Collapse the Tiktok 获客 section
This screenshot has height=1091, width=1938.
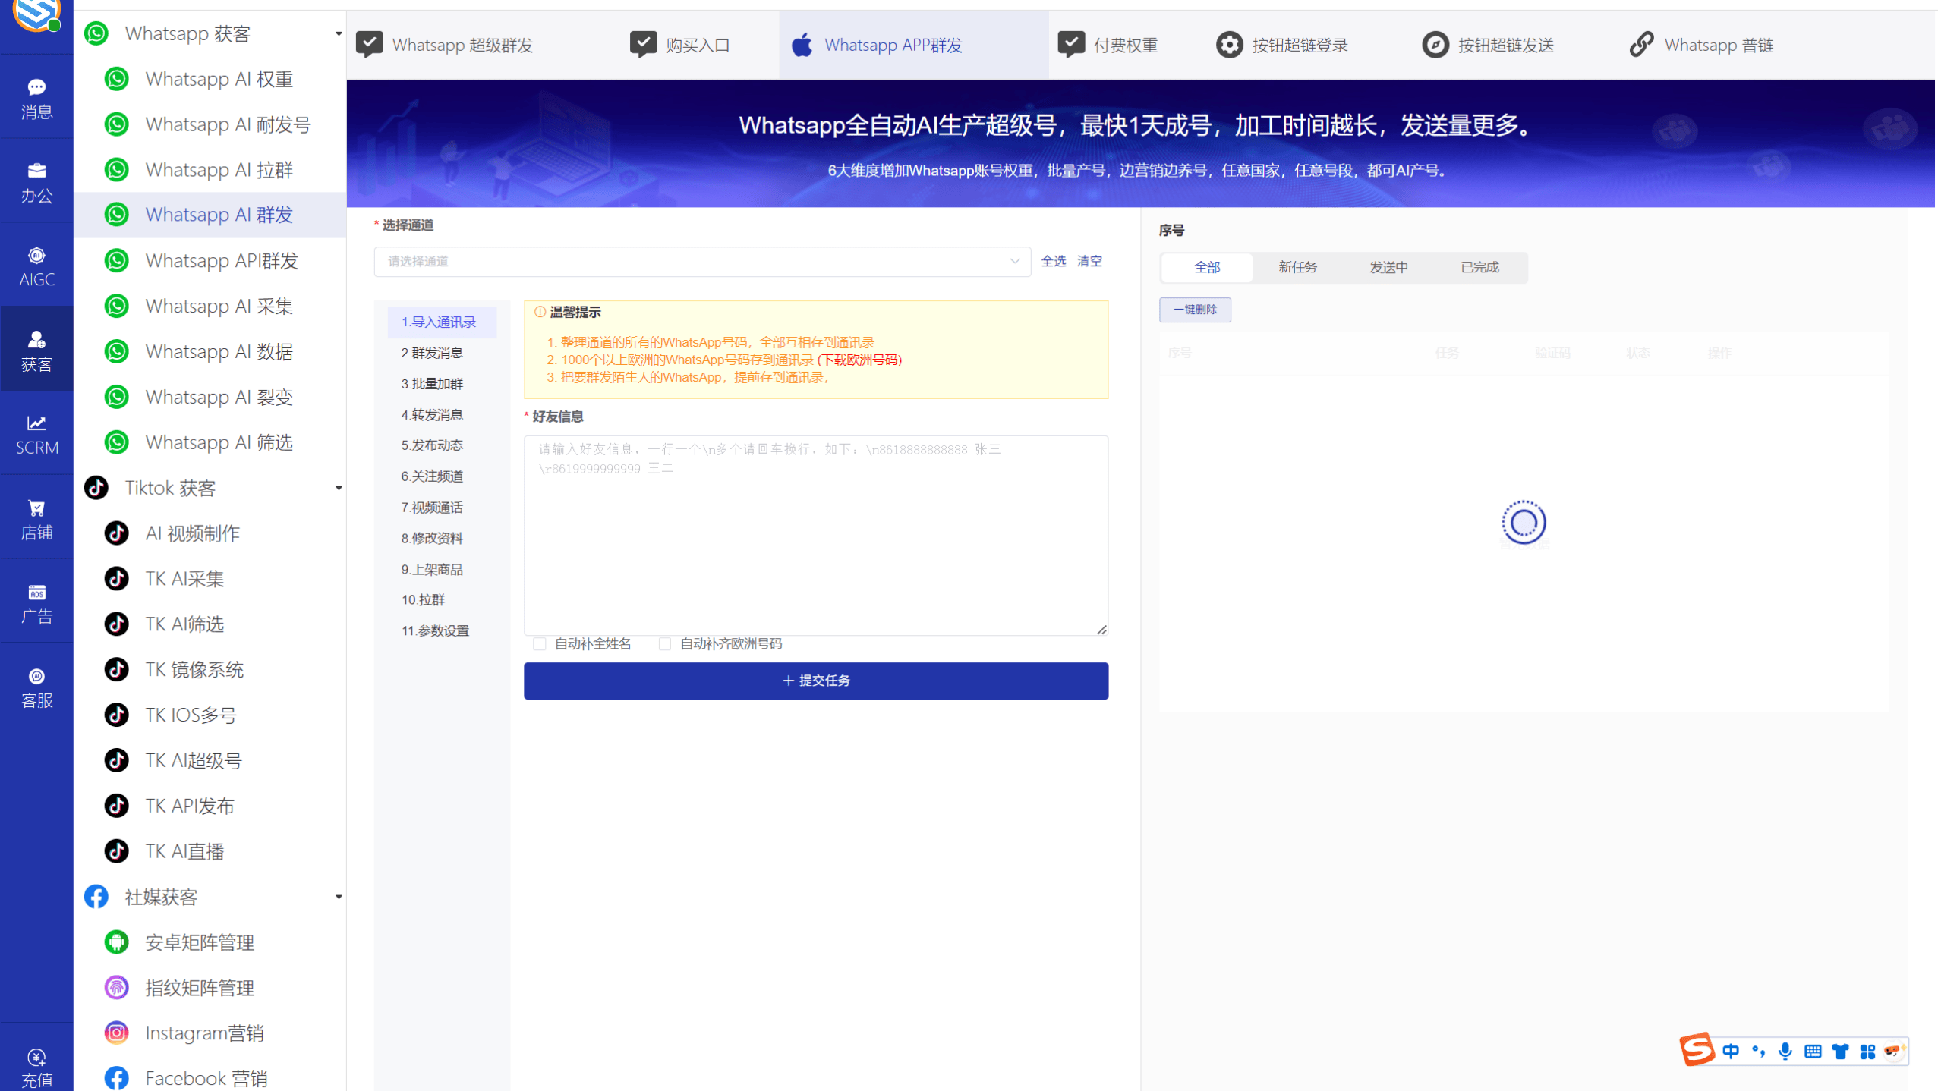tap(339, 488)
